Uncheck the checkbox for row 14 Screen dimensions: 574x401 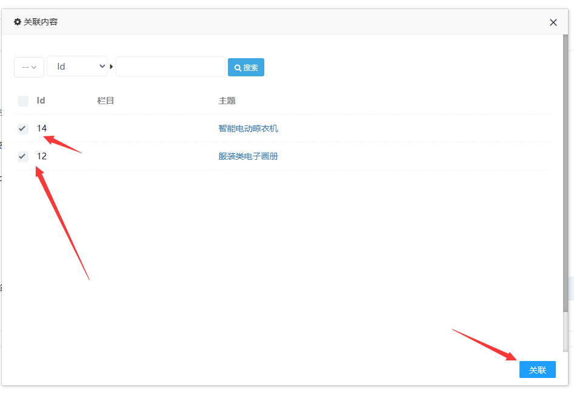pyautogui.click(x=23, y=129)
